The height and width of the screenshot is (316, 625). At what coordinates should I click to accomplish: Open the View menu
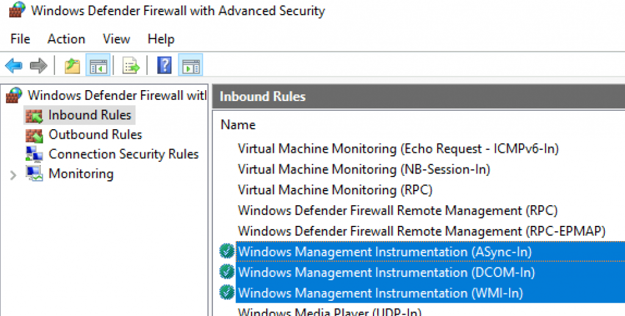pyautogui.click(x=116, y=39)
